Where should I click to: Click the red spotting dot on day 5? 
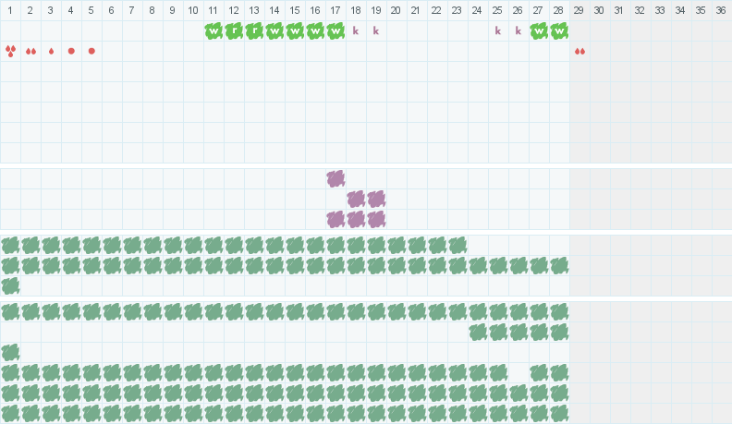click(x=91, y=51)
